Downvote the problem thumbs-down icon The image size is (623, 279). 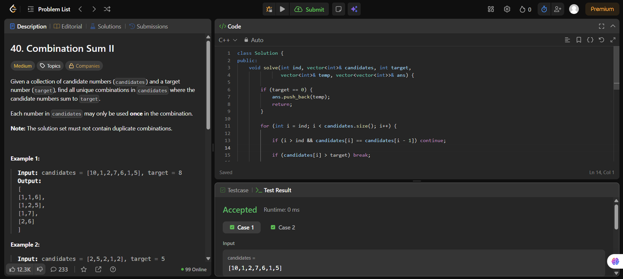point(39,269)
